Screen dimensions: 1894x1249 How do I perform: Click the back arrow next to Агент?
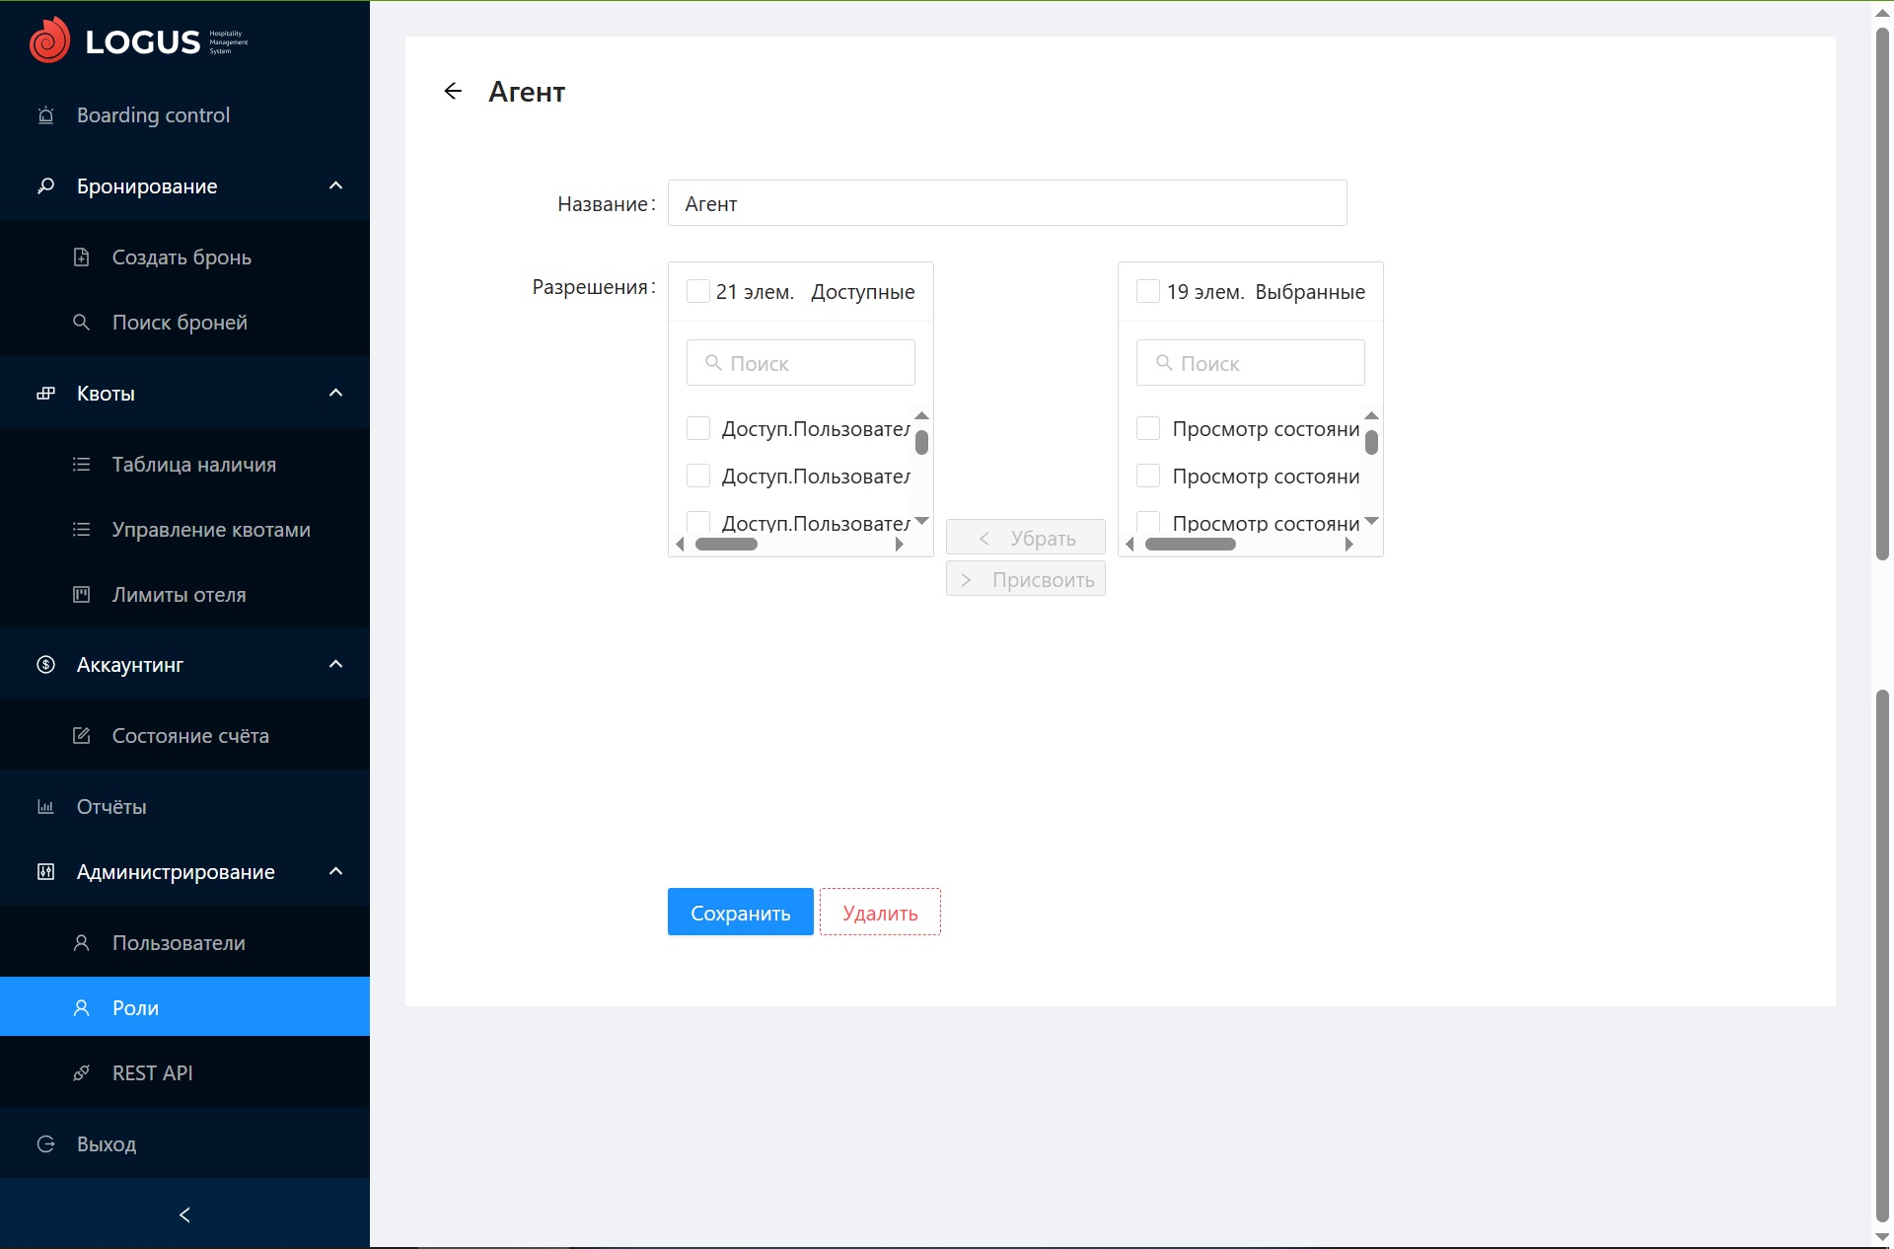pyautogui.click(x=453, y=92)
